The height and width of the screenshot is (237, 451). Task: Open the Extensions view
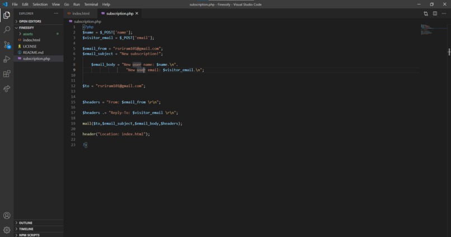[7, 74]
